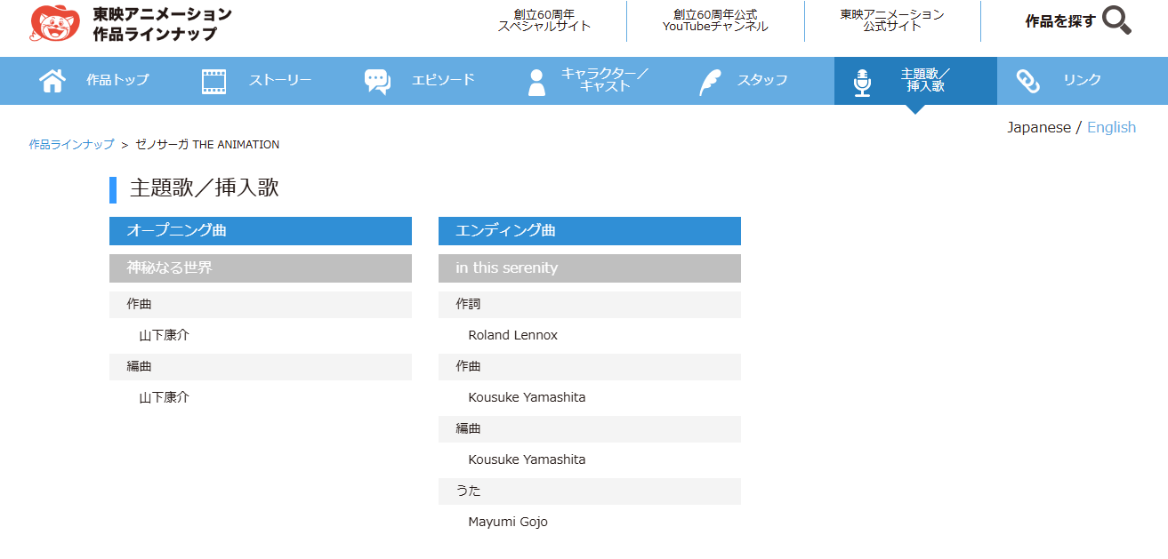The image size is (1168, 559).
Task: Click the chain link リンク icon
Action: (1027, 81)
